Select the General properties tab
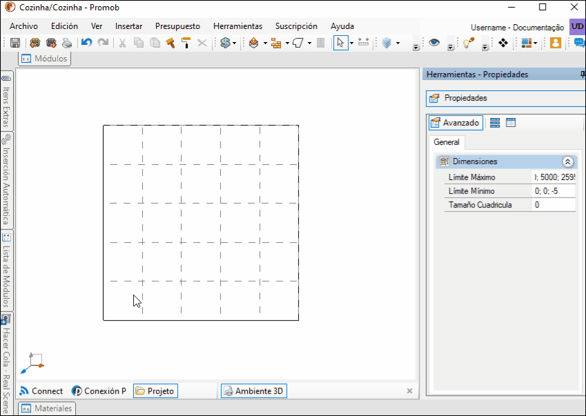This screenshot has height=416, width=586. tap(446, 142)
